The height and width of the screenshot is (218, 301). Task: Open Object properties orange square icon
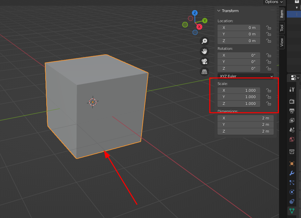coord(292,163)
